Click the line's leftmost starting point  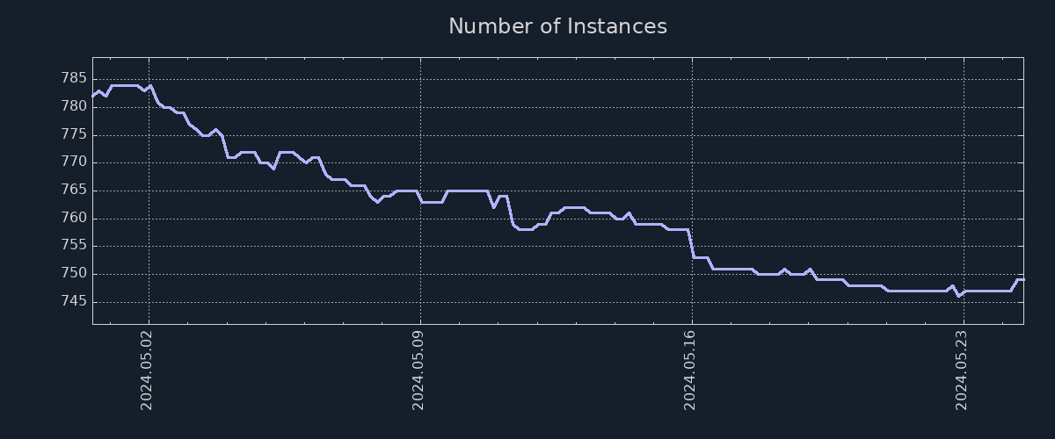coord(93,97)
